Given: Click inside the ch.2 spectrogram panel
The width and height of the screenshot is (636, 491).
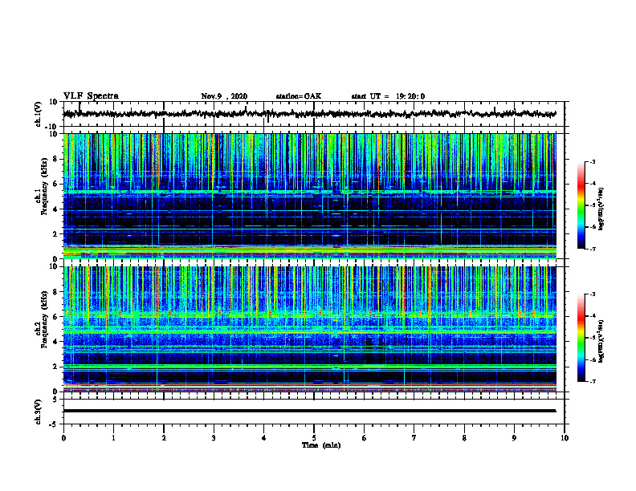Looking at the screenshot, I should tap(309, 329).
